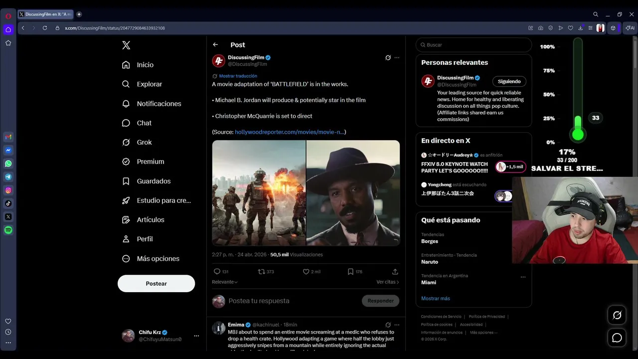Open the Borges trending topic
Image resolution: width=638 pixels, height=359 pixels.
(x=430, y=241)
